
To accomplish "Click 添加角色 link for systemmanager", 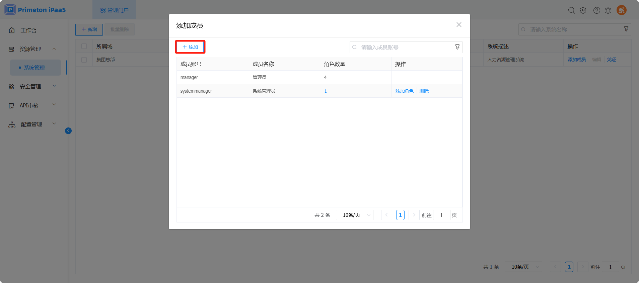I will [x=404, y=91].
